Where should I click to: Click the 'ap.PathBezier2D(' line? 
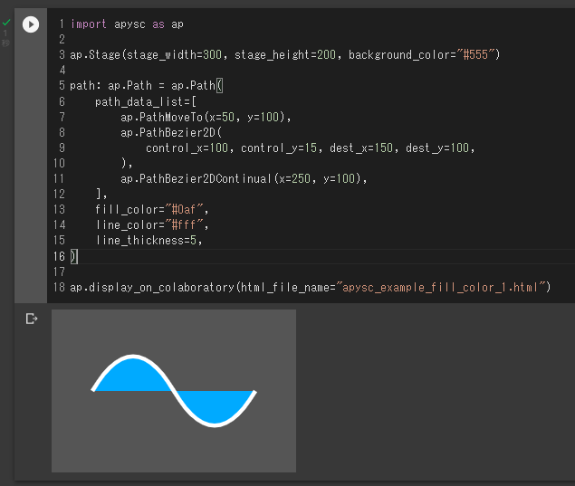click(171, 132)
